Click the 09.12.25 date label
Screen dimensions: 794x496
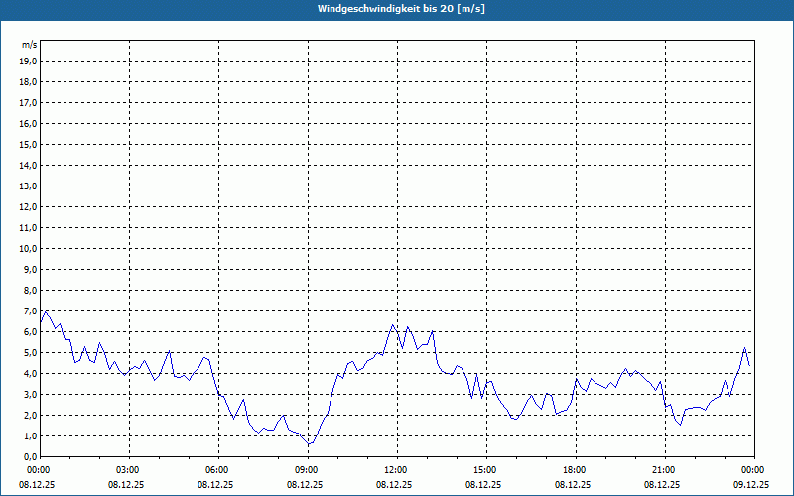pos(751,485)
